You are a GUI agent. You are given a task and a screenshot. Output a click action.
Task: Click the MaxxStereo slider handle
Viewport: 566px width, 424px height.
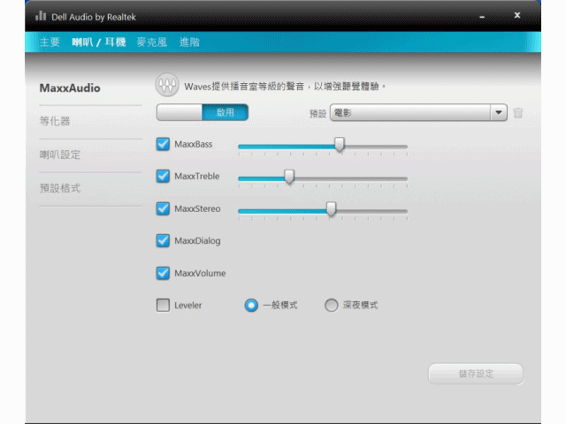click(x=331, y=209)
